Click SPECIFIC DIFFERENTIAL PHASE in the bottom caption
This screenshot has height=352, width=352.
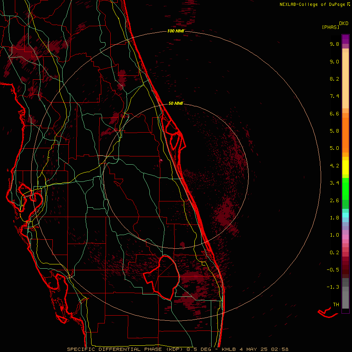pos(114,349)
